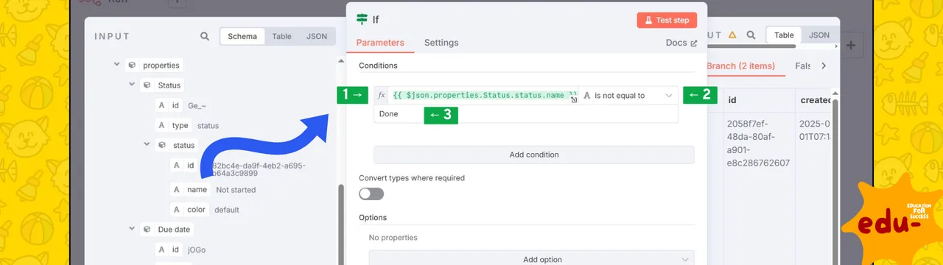
Task: Click the 'status' type value
Action: [x=208, y=126]
